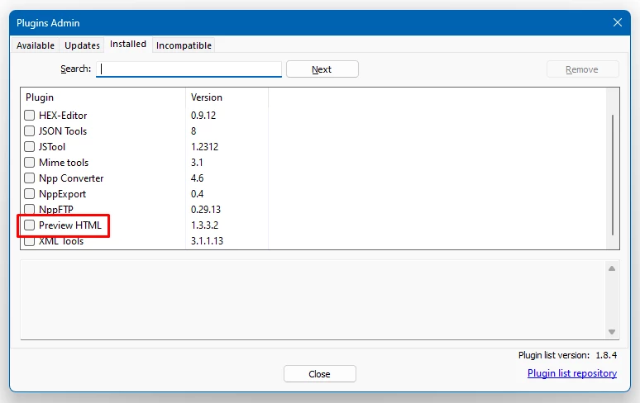
Task: Click the Next search button
Action: point(322,69)
